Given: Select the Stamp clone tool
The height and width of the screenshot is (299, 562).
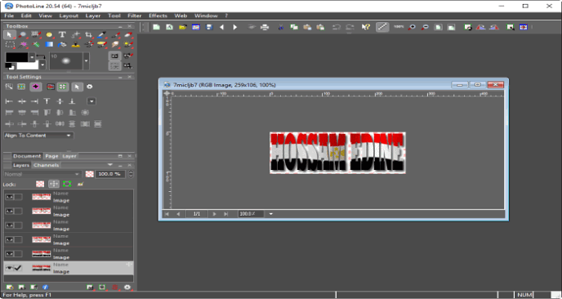Looking at the screenshot, I should click(x=75, y=44).
